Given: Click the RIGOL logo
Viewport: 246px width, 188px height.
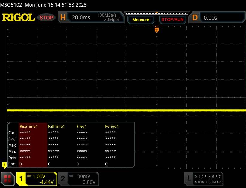Looking at the screenshot, I should click(x=19, y=18).
